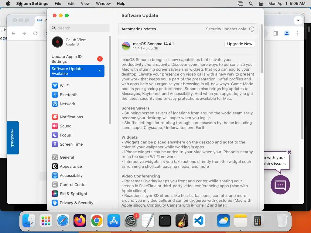Open chat bubble button in browser window

(x=280, y=185)
